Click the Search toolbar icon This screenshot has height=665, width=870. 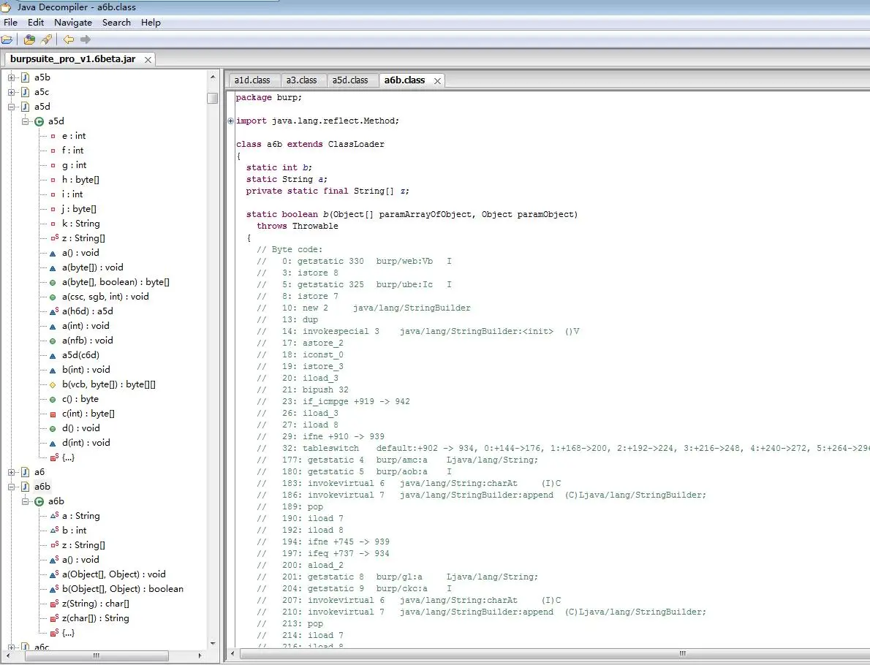coord(46,39)
